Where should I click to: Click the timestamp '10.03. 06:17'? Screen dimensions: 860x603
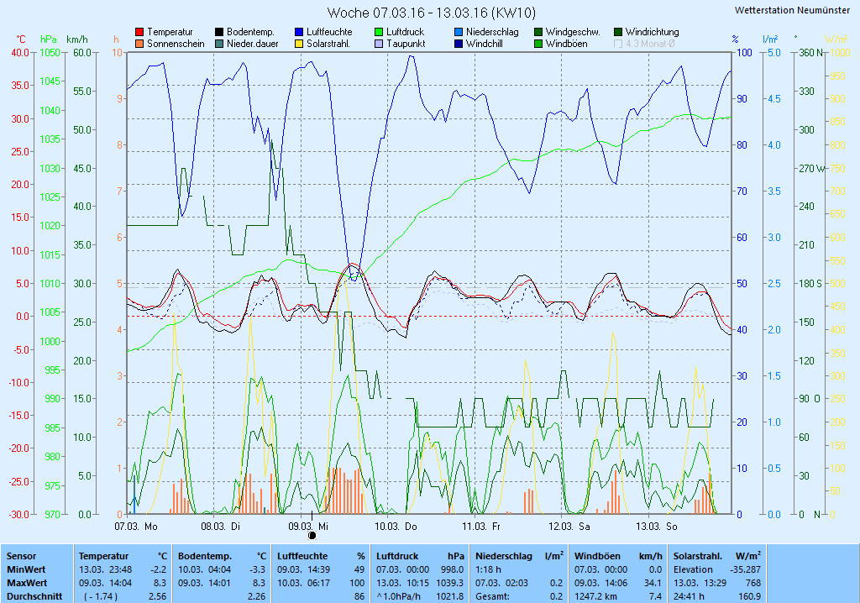pyautogui.click(x=304, y=583)
